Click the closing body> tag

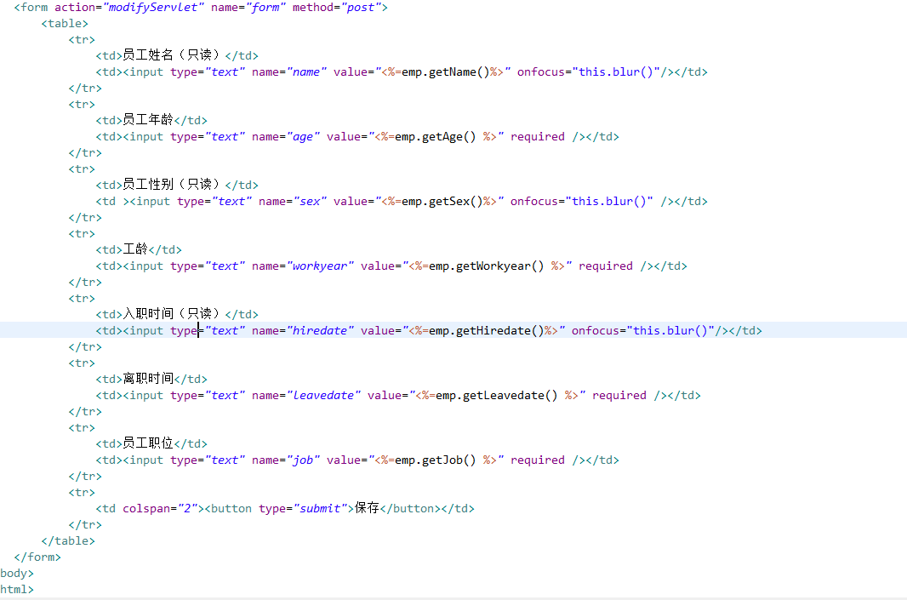(17, 574)
